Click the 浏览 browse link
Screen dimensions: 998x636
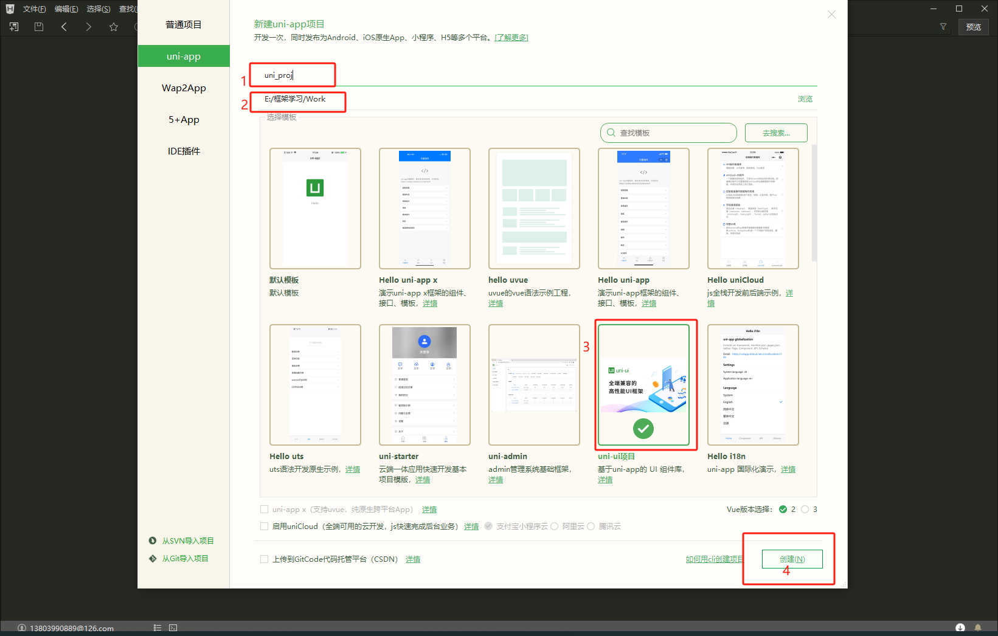[x=805, y=99]
